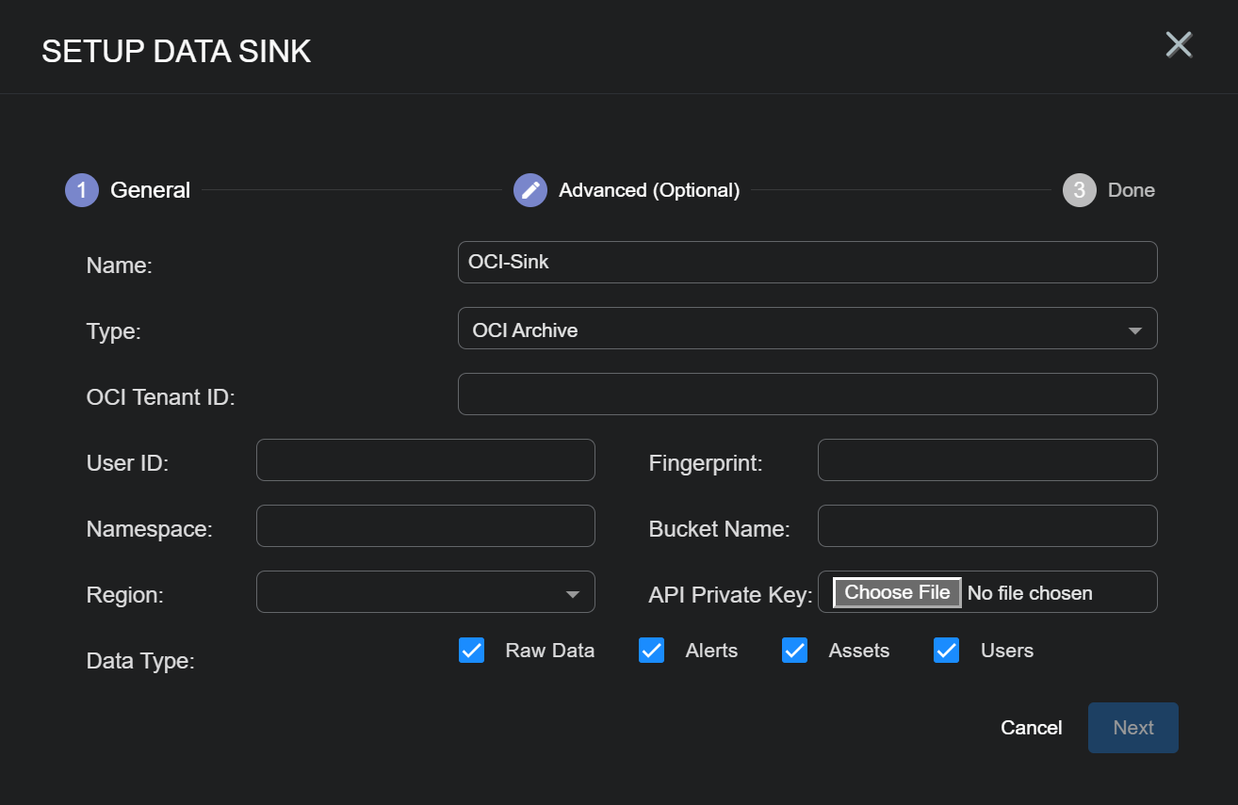Click the Advanced step pencil icon
The height and width of the screenshot is (805, 1238).
(530, 190)
